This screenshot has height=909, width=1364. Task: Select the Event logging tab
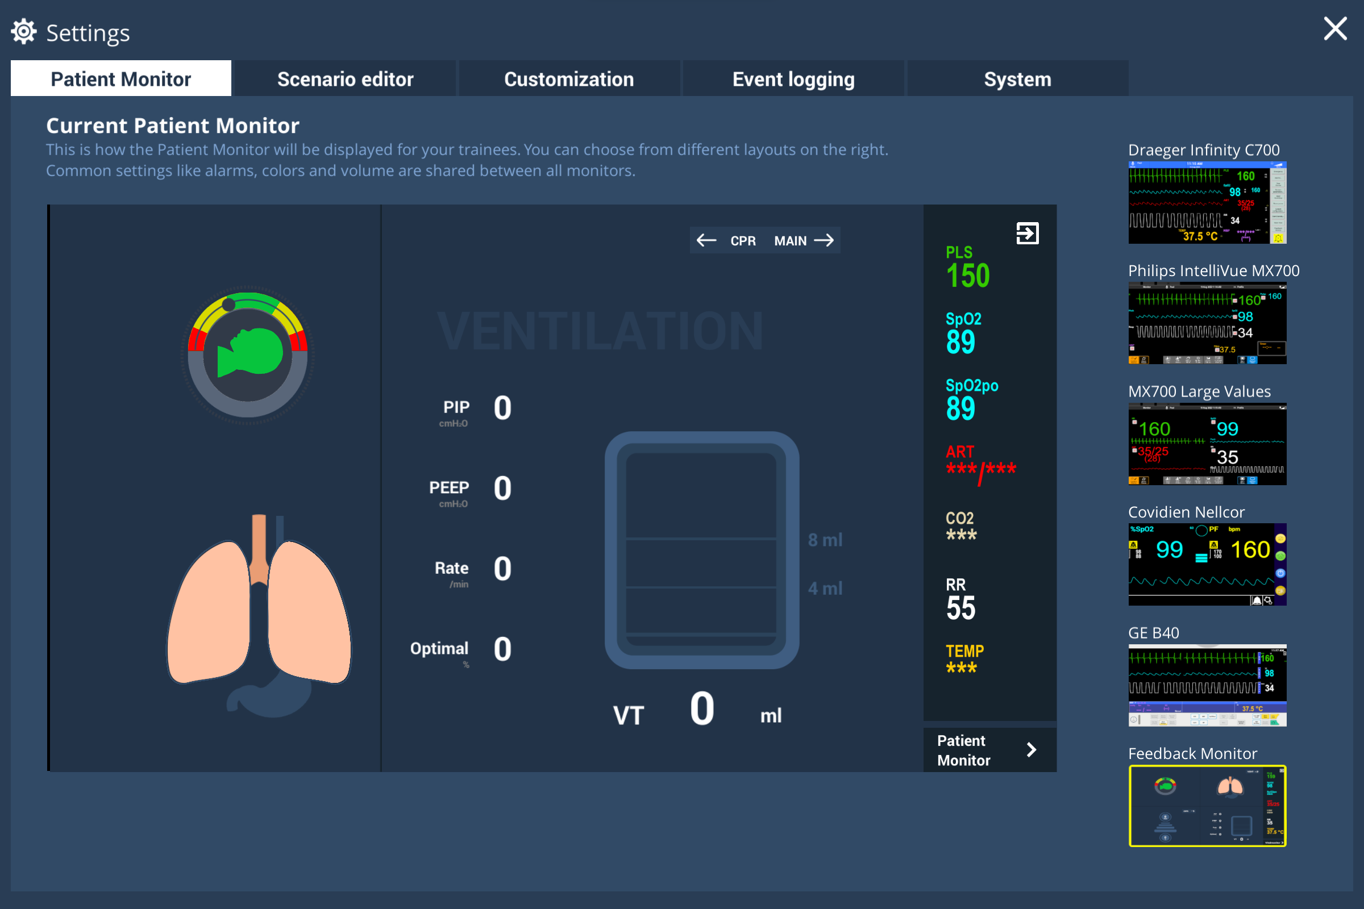793,78
